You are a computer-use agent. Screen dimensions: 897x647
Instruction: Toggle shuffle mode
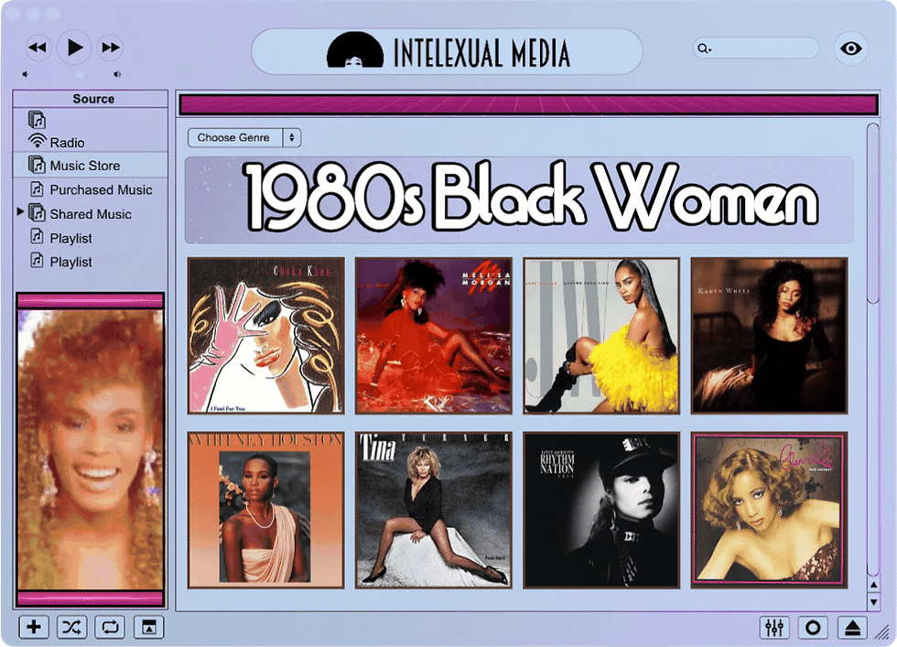pos(72,627)
